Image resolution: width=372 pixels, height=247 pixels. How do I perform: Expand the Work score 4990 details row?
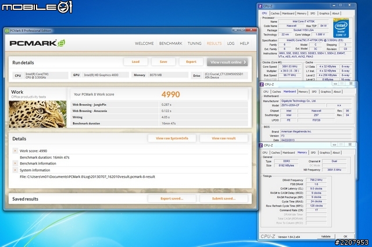[x=15, y=151]
